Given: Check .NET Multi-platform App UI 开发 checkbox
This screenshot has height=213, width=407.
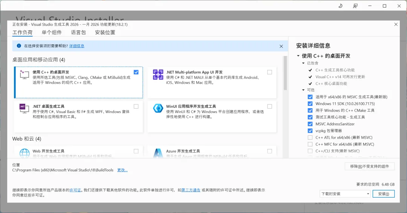Looking at the screenshot, I should pos(270,72).
